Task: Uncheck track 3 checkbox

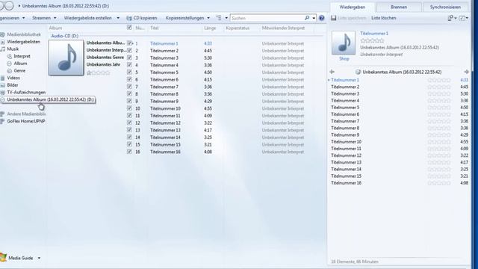Action: (129, 58)
